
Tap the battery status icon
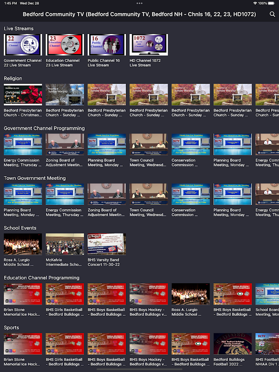coord(272,3)
